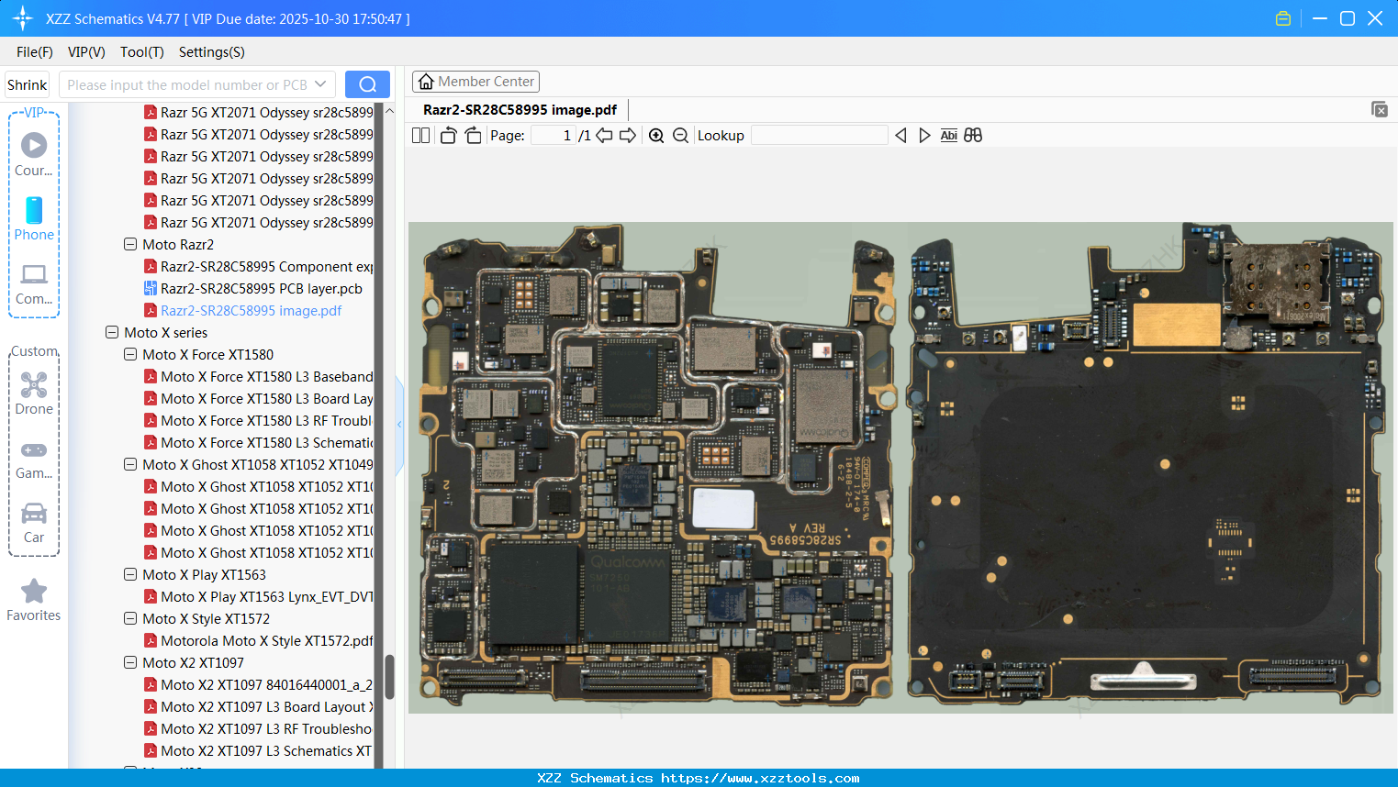1398x787 pixels.
Task: Open the Favorites star panel
Action: click(34, 598)
